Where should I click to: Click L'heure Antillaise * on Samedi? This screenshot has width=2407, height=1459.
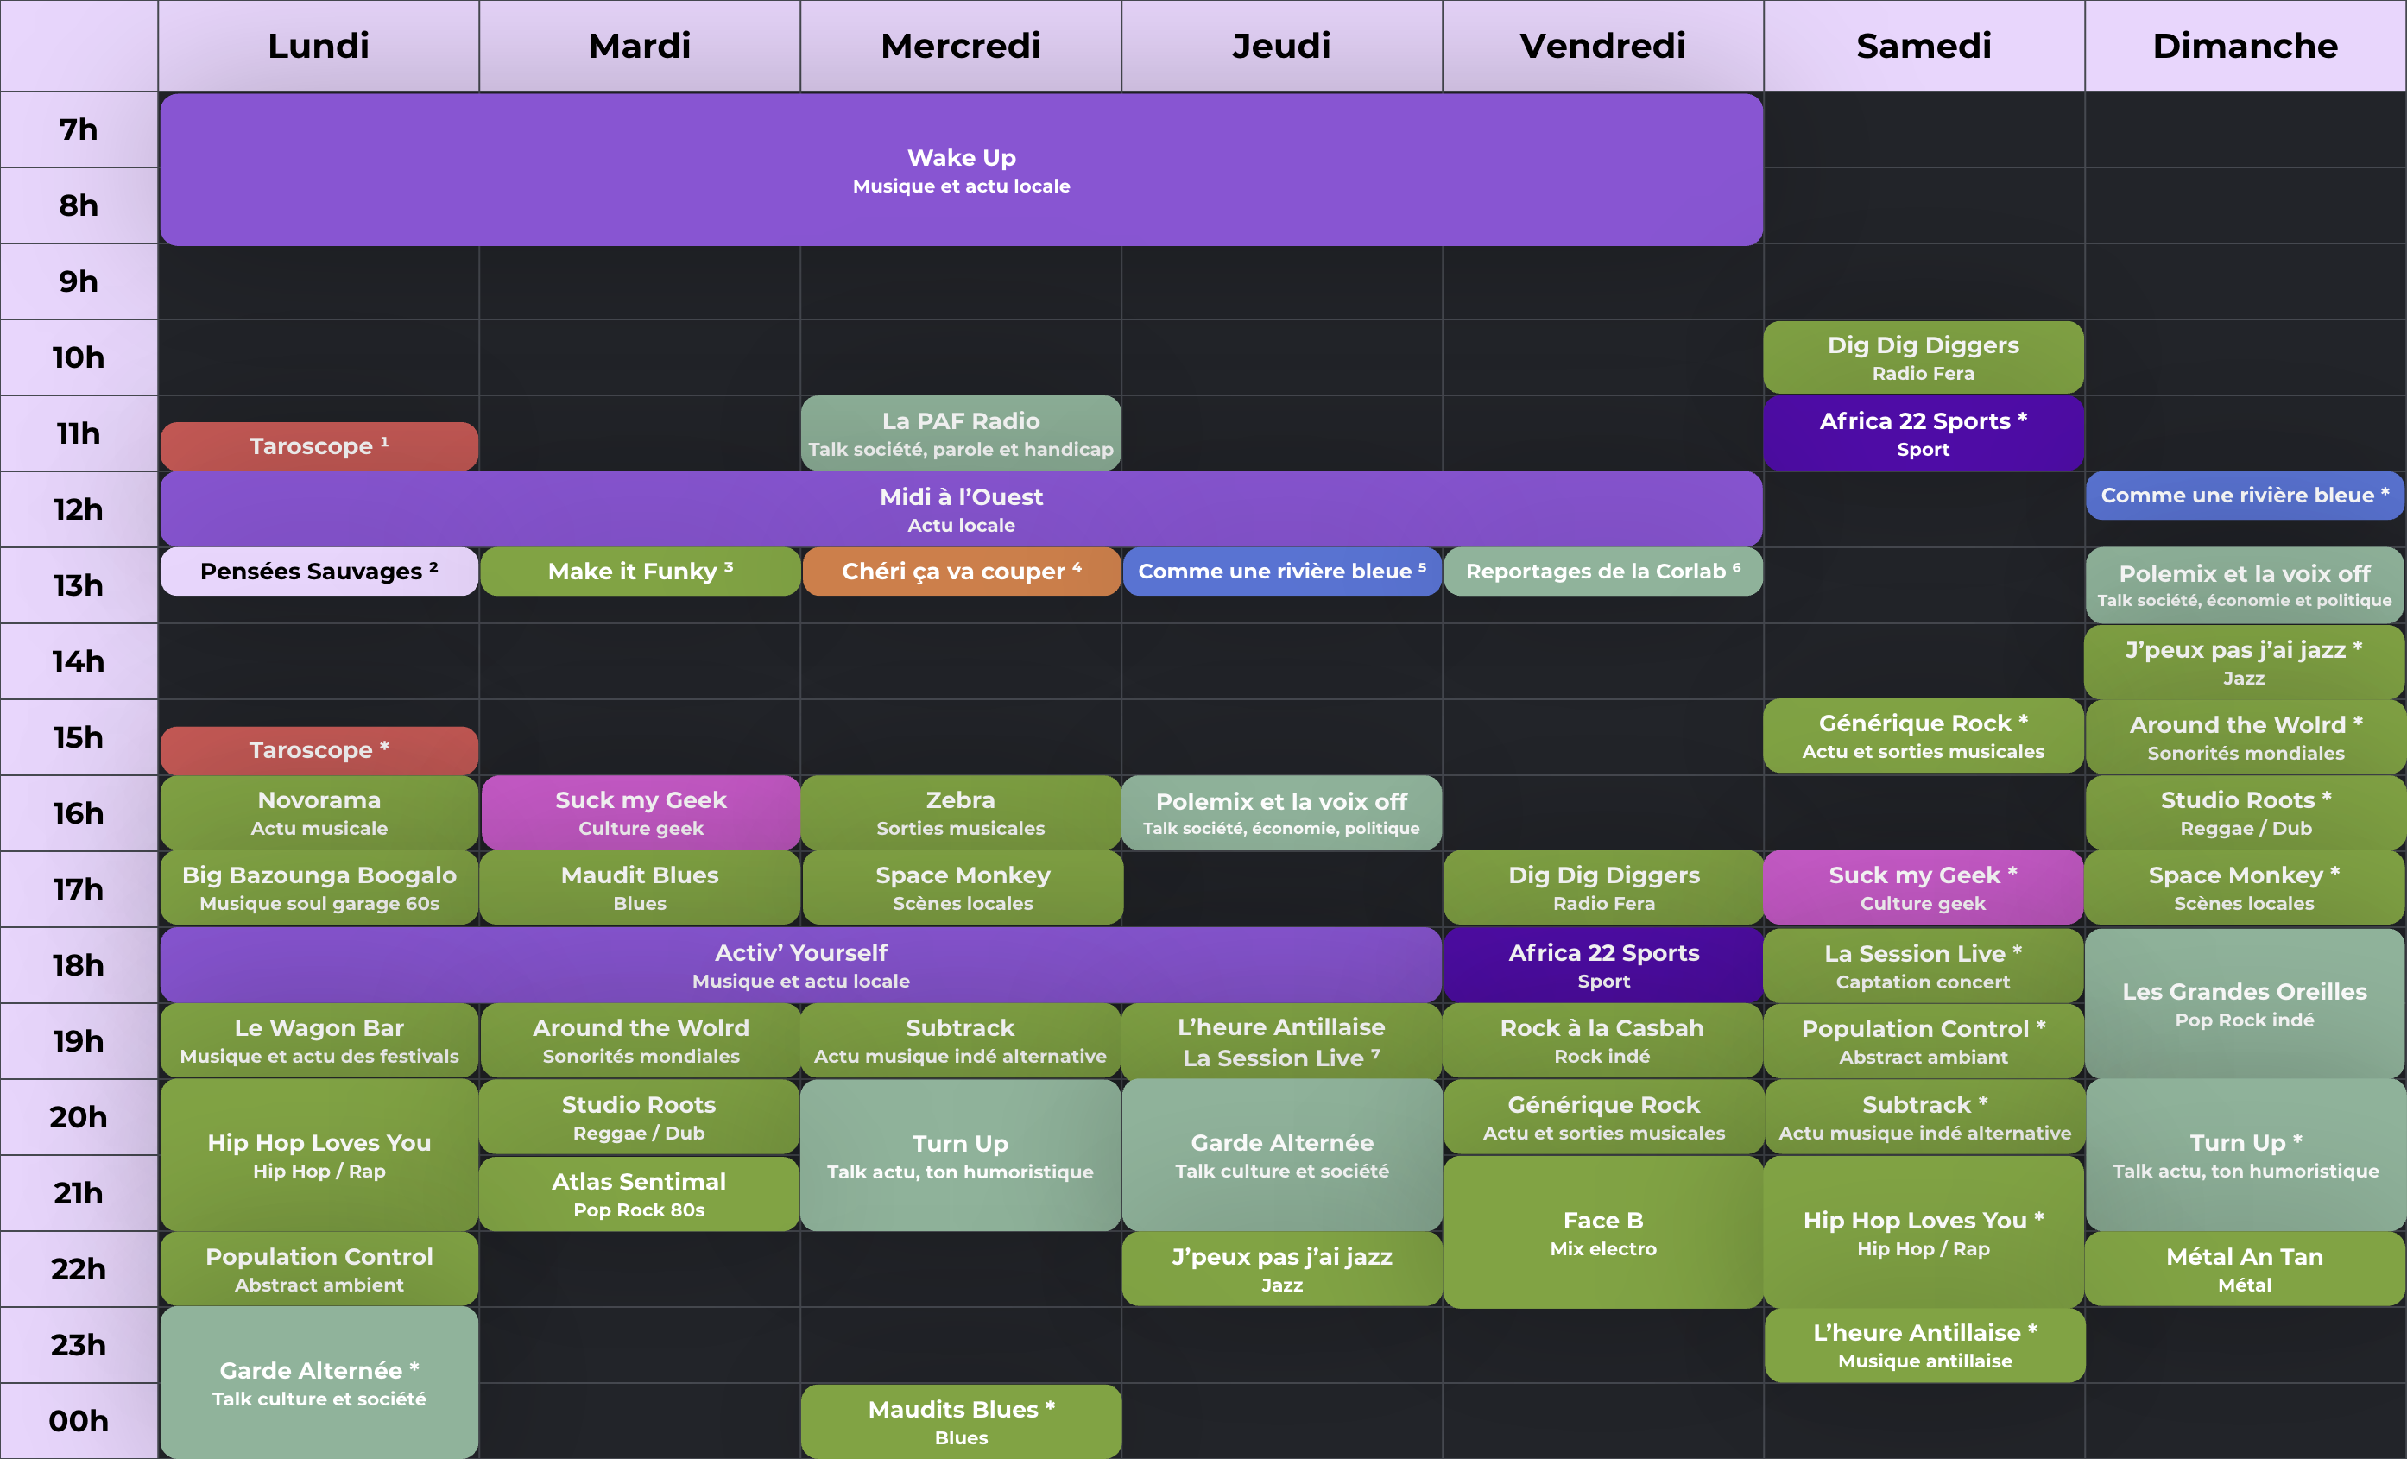click(x=1924, y=1345)
